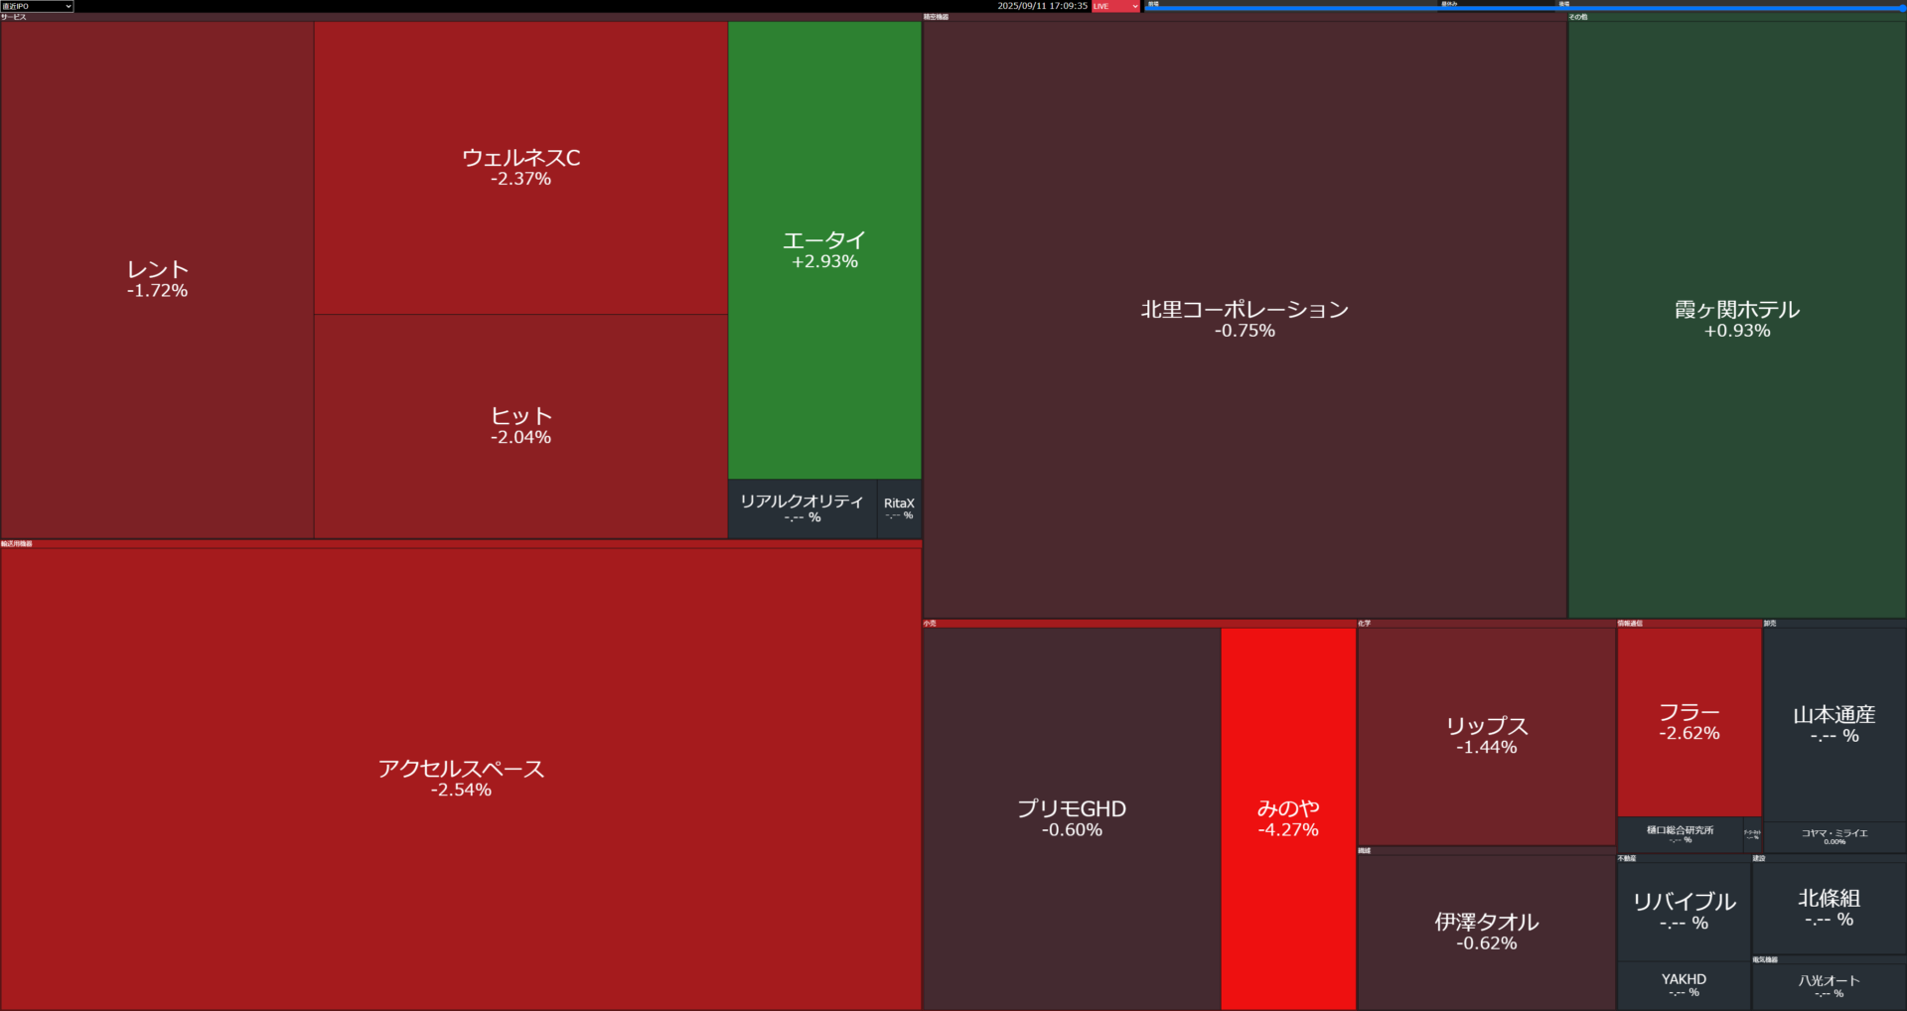
Task: Select the アクセルスペース tile
Action: pos(461,779)
